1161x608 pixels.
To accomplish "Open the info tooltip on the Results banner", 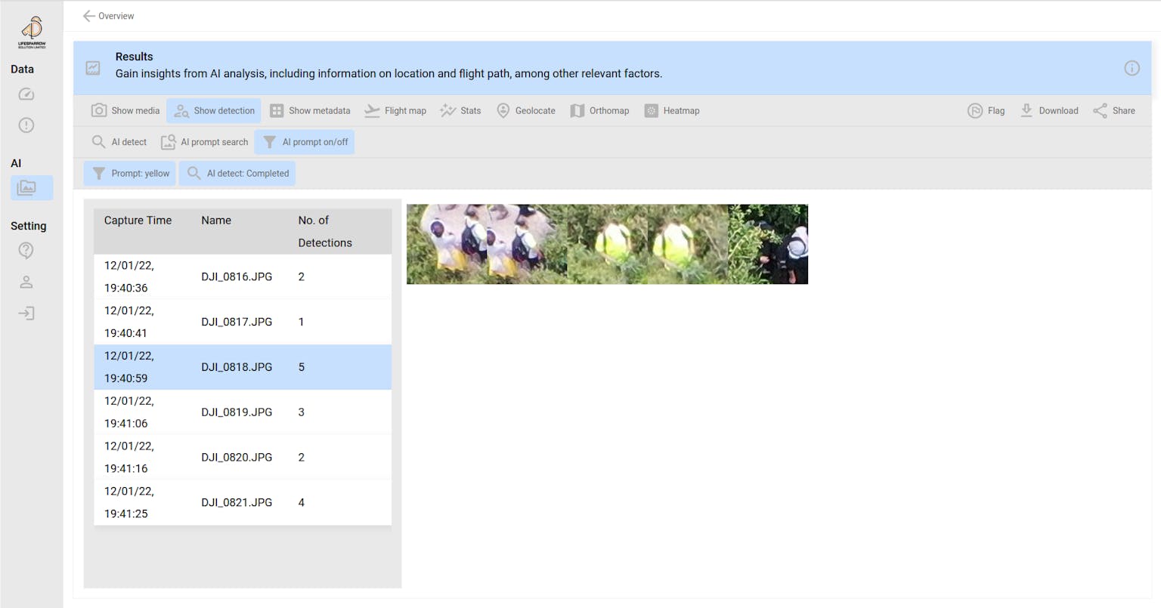I will (1132, 67).
